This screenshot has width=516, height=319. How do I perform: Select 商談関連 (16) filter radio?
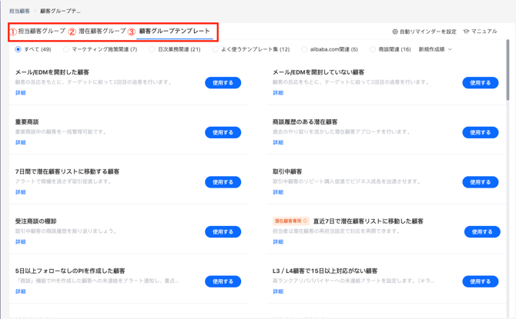point(373,49)
